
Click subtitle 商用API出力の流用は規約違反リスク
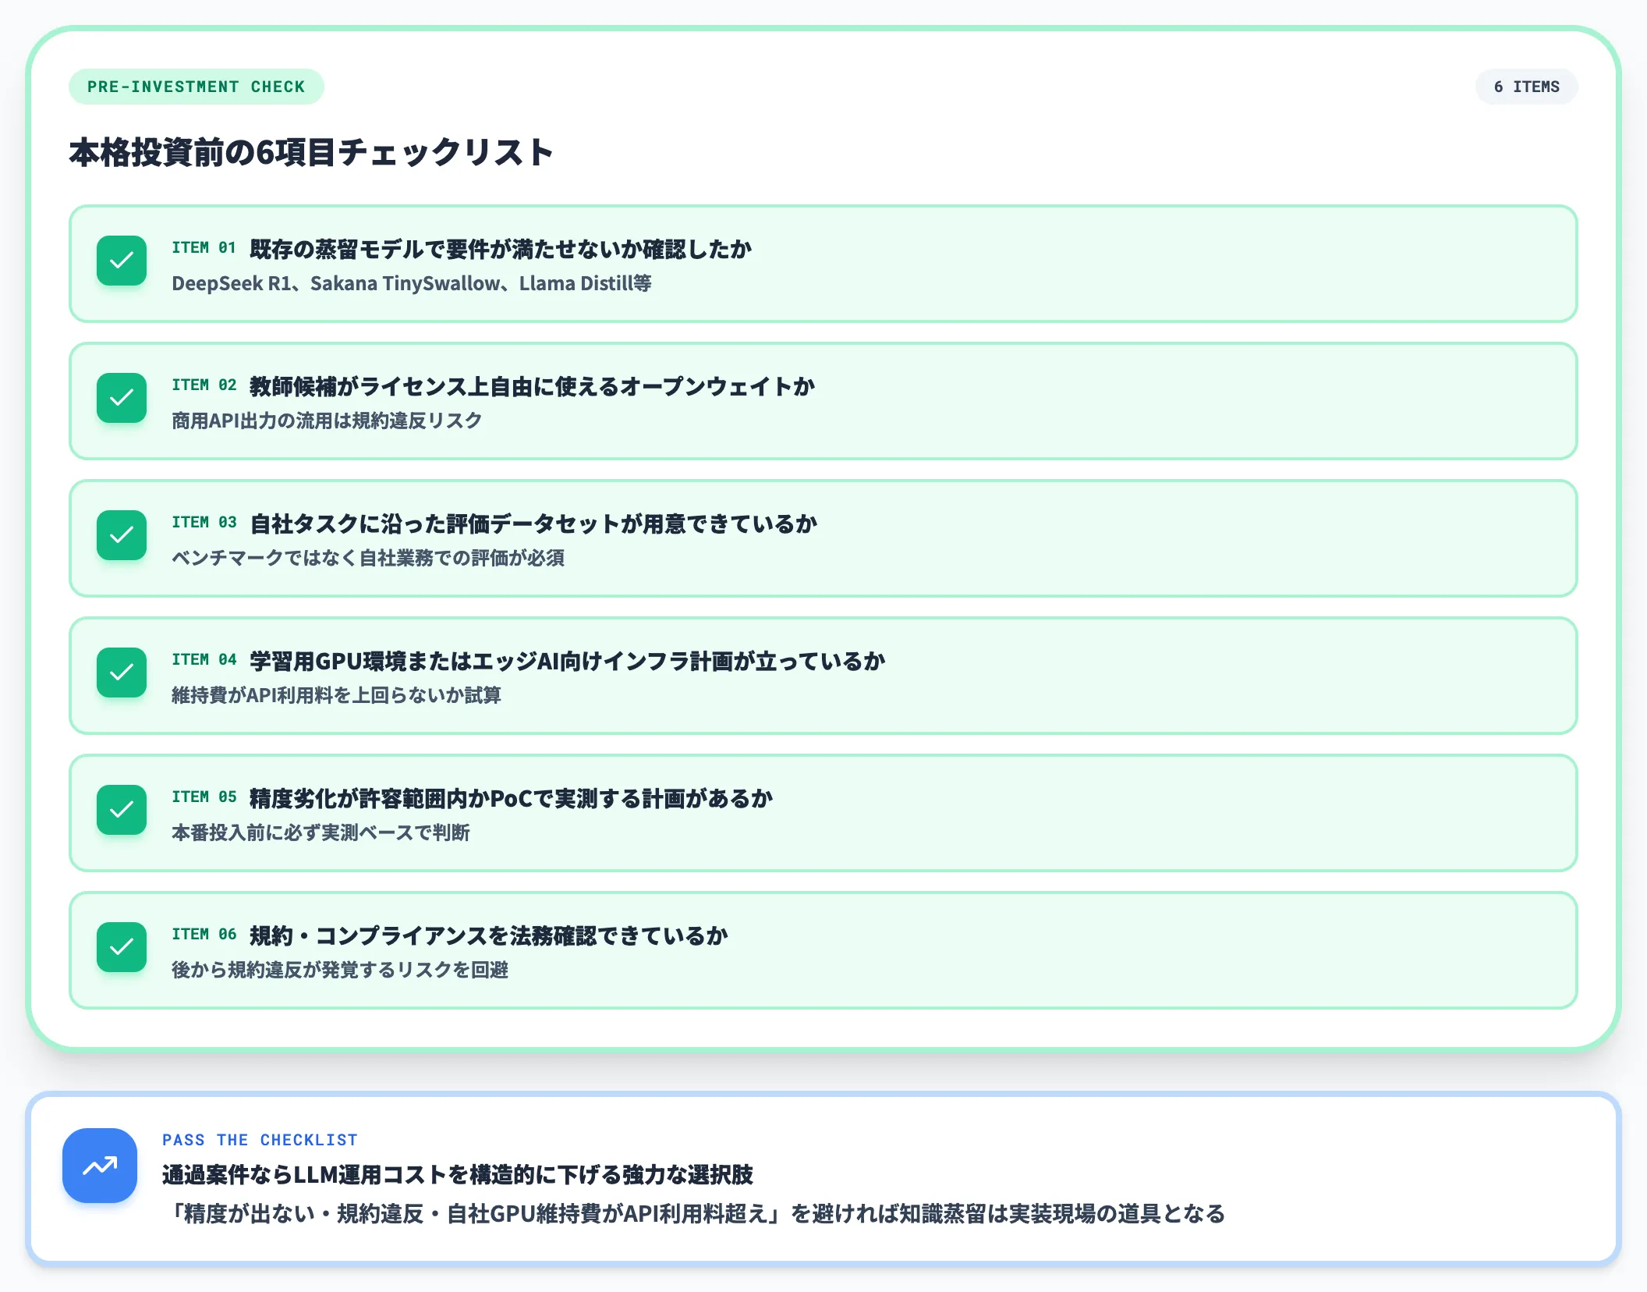point(327,421)
